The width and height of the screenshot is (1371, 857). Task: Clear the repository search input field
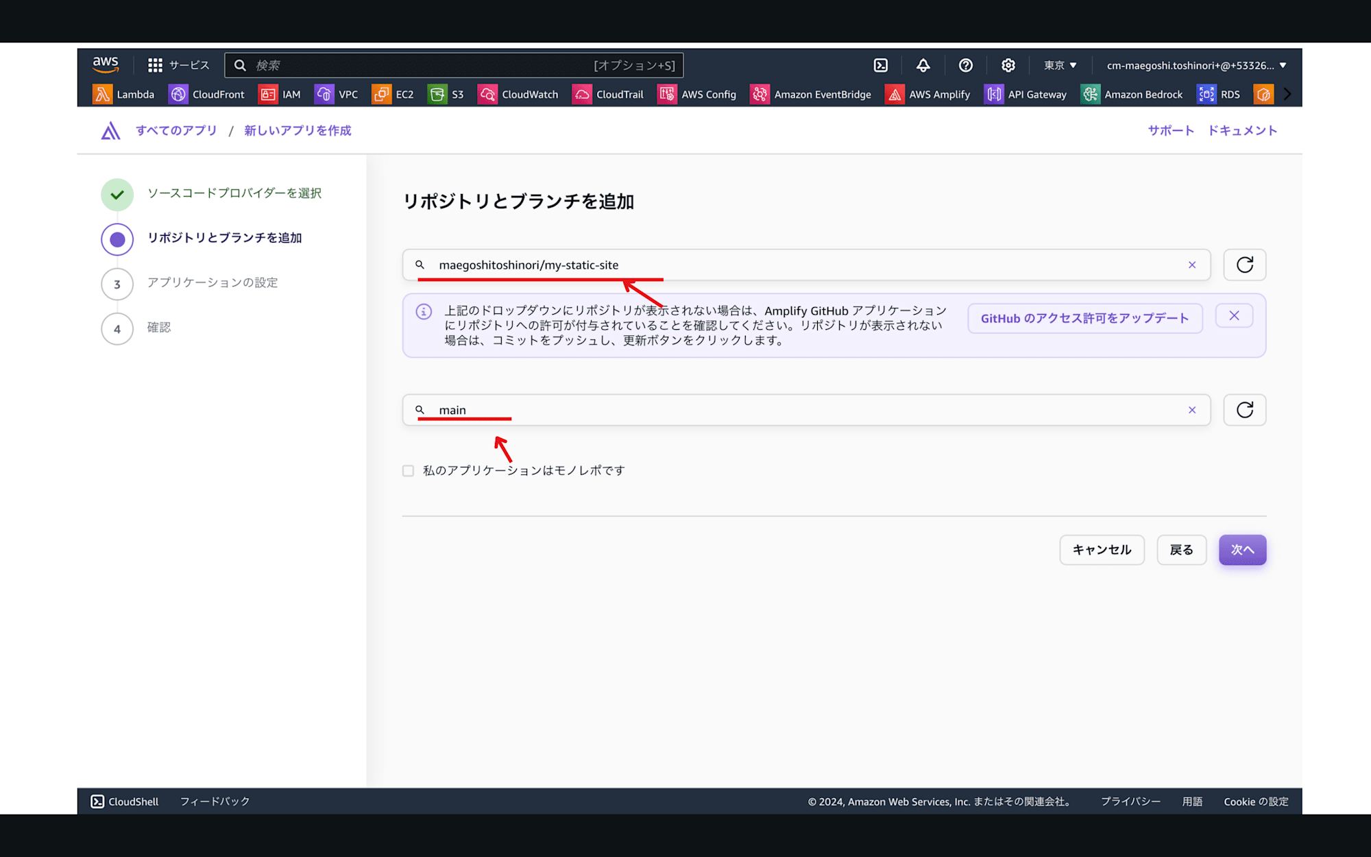(x=1192, y=265)
